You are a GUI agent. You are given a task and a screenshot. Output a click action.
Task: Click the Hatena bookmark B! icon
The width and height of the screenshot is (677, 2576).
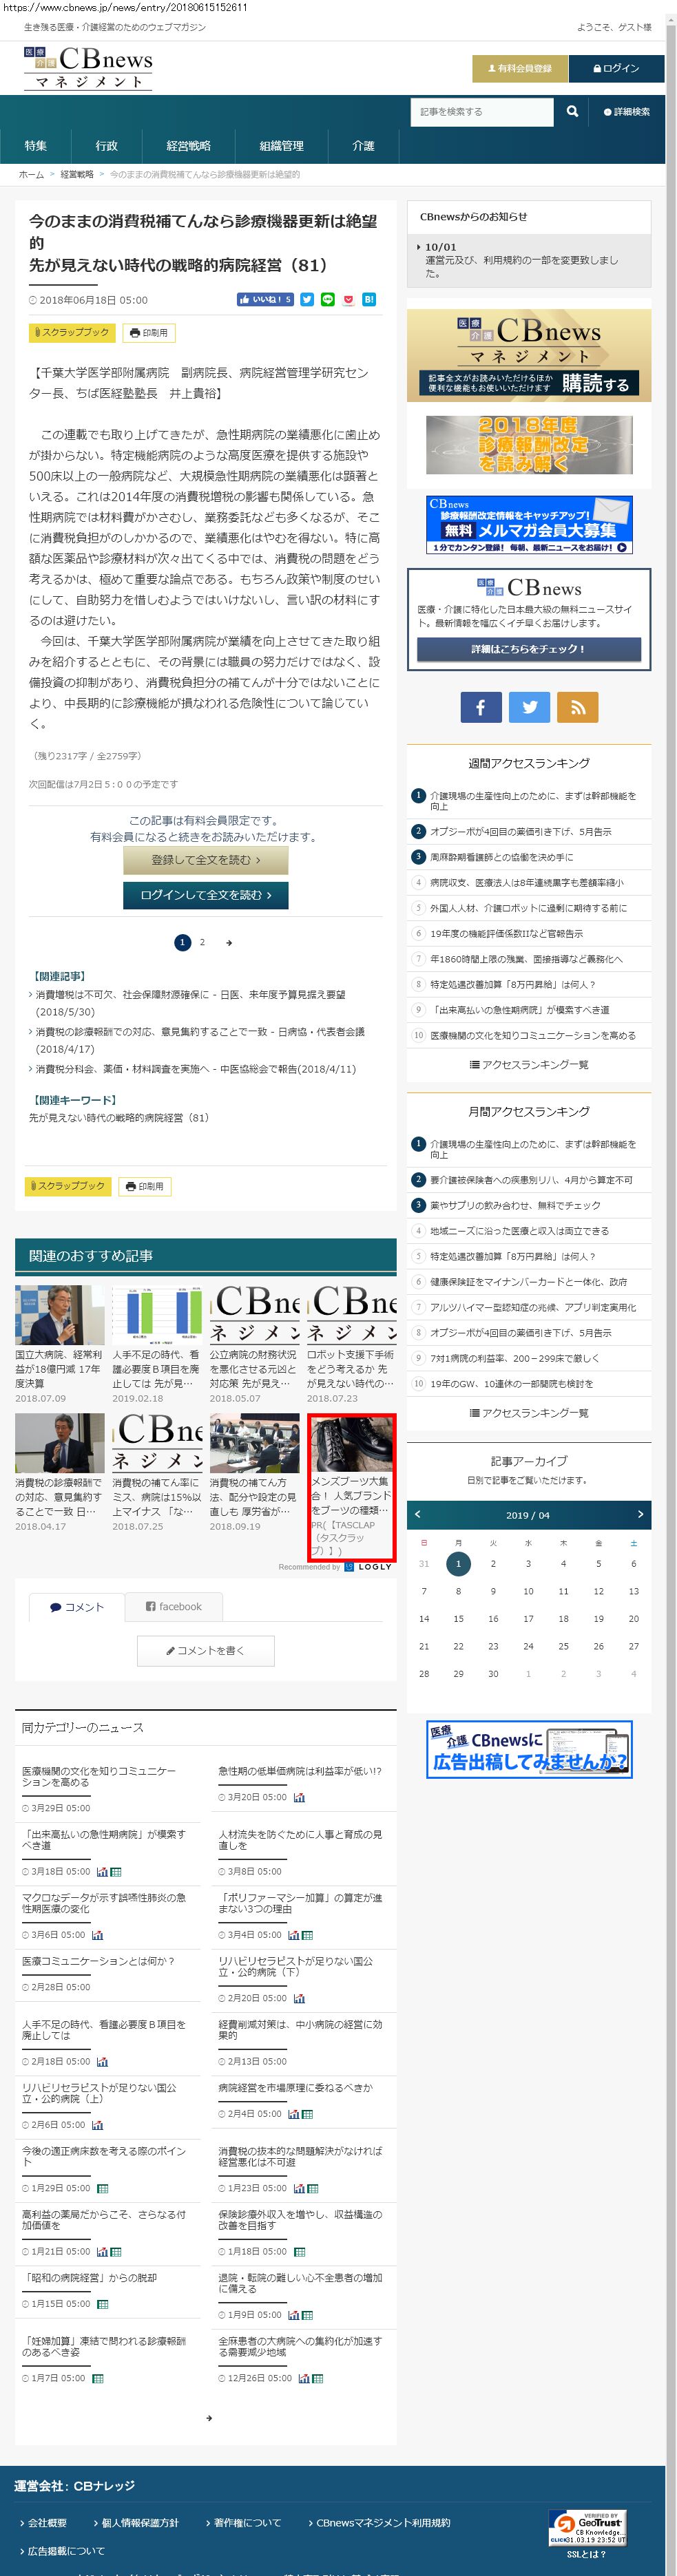click(x=368, y=299)
